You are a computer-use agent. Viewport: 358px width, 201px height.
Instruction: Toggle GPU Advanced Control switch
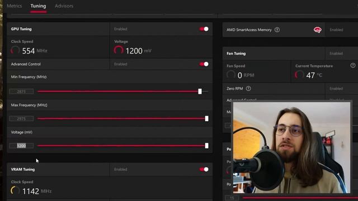(204, 64)
